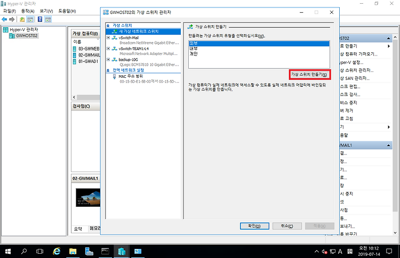Image resolution: width=400 pixels, height=258 pixels.
Task: Click the Back arrow in Hyper-V toolbar
Action: pyautogui.click(x=4, y=19)
